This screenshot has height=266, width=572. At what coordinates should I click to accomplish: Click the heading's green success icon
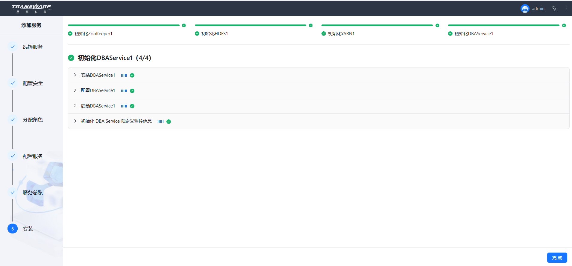point(71,58)
